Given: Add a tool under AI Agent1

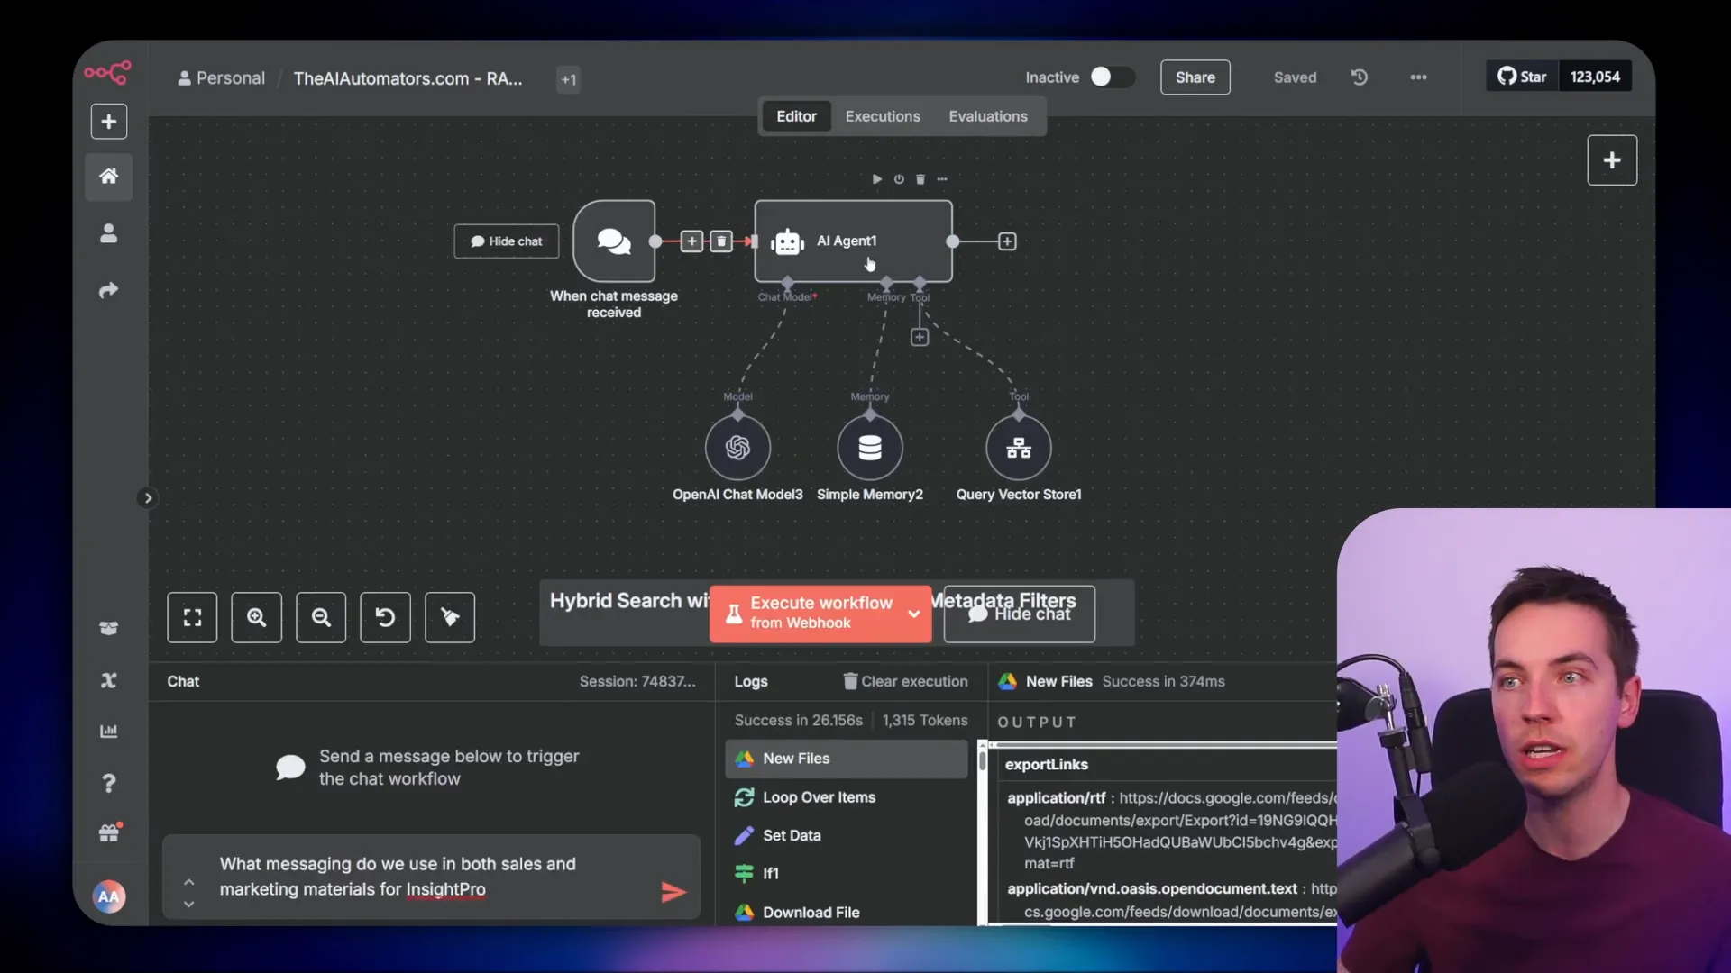Looking at the screenshot, I should (x=920, y=337).
